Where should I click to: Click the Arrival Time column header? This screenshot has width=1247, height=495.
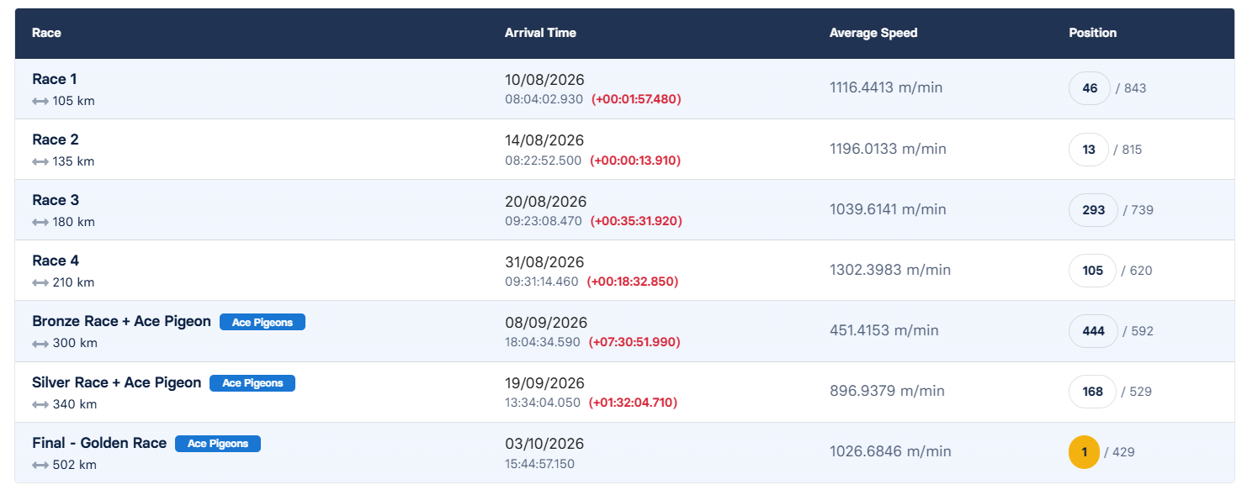coord(540,33)
